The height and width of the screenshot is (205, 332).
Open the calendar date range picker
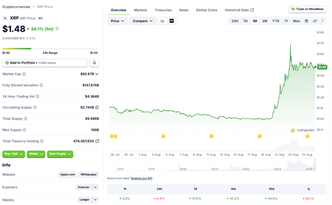pyautogui.click(x=307, y=21)
